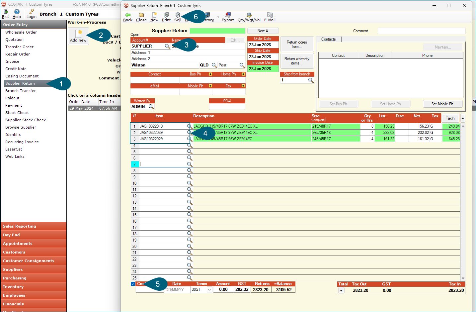
Task: Click the line-items scrollbar up arrow
Action: click(463, 126)
